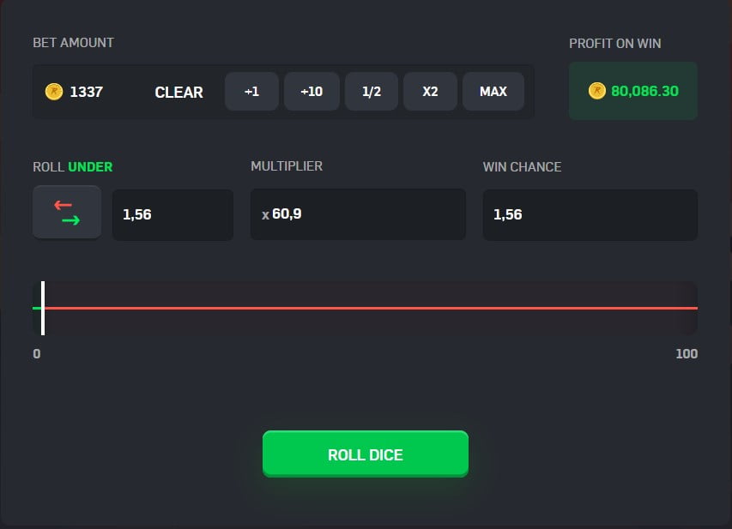Double the bet with the X2 button
The height and width of the screenshot is (529, 732).
point(430,91)
